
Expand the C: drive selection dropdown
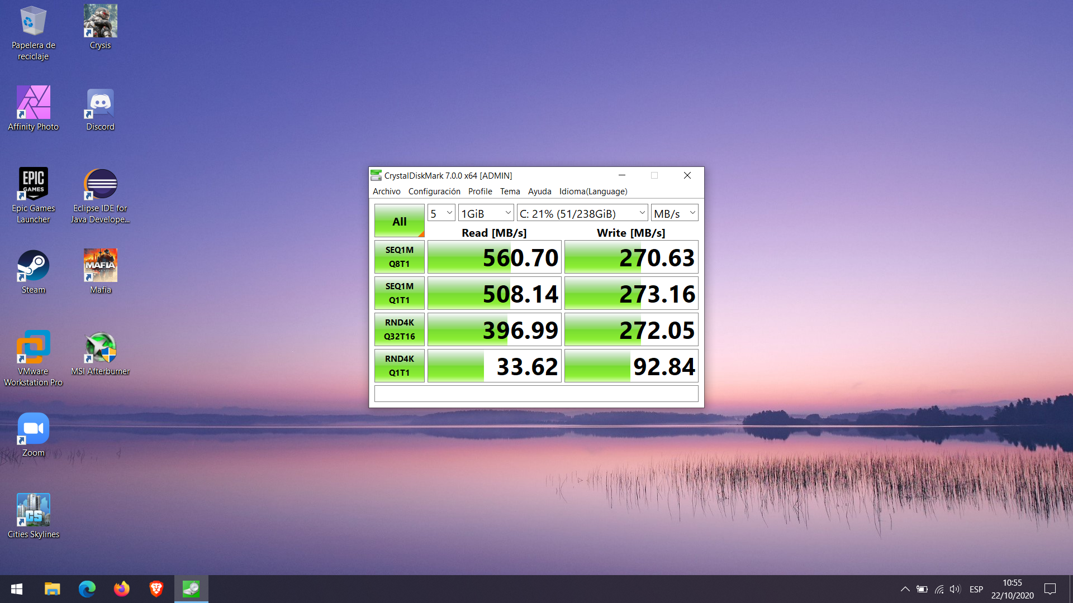(582, 213)
